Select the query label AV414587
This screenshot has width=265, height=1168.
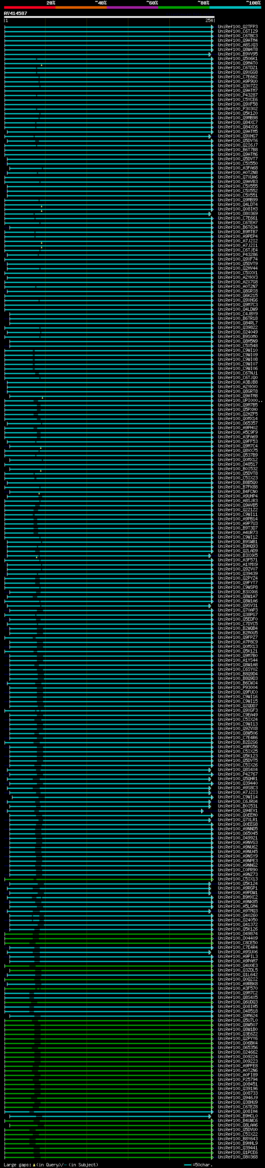15,14
